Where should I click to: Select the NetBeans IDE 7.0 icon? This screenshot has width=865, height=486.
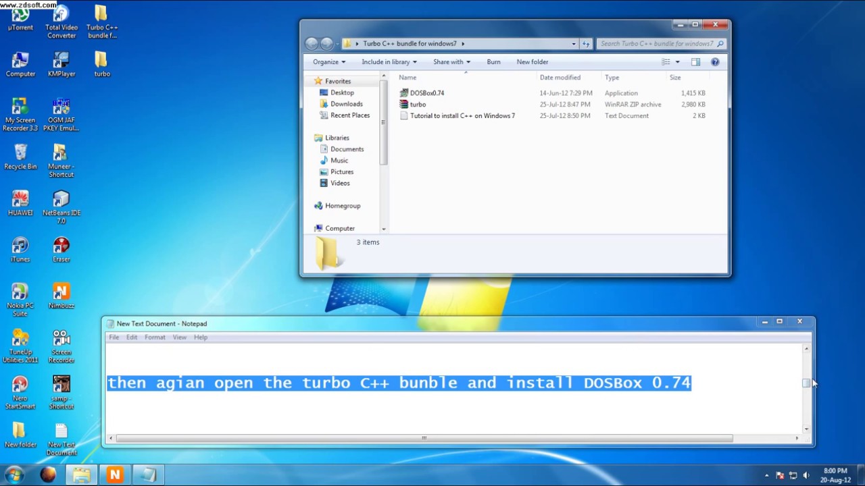(61, 207)
